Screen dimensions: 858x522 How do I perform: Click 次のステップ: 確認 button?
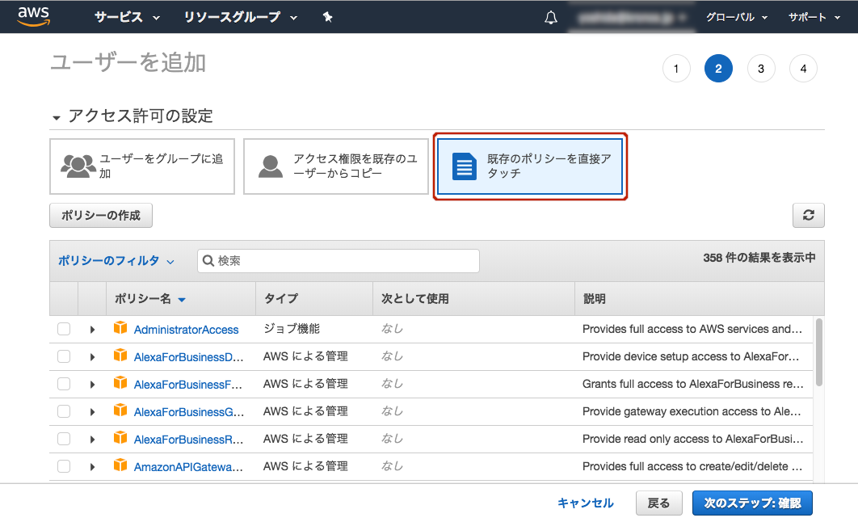[752, 503]
